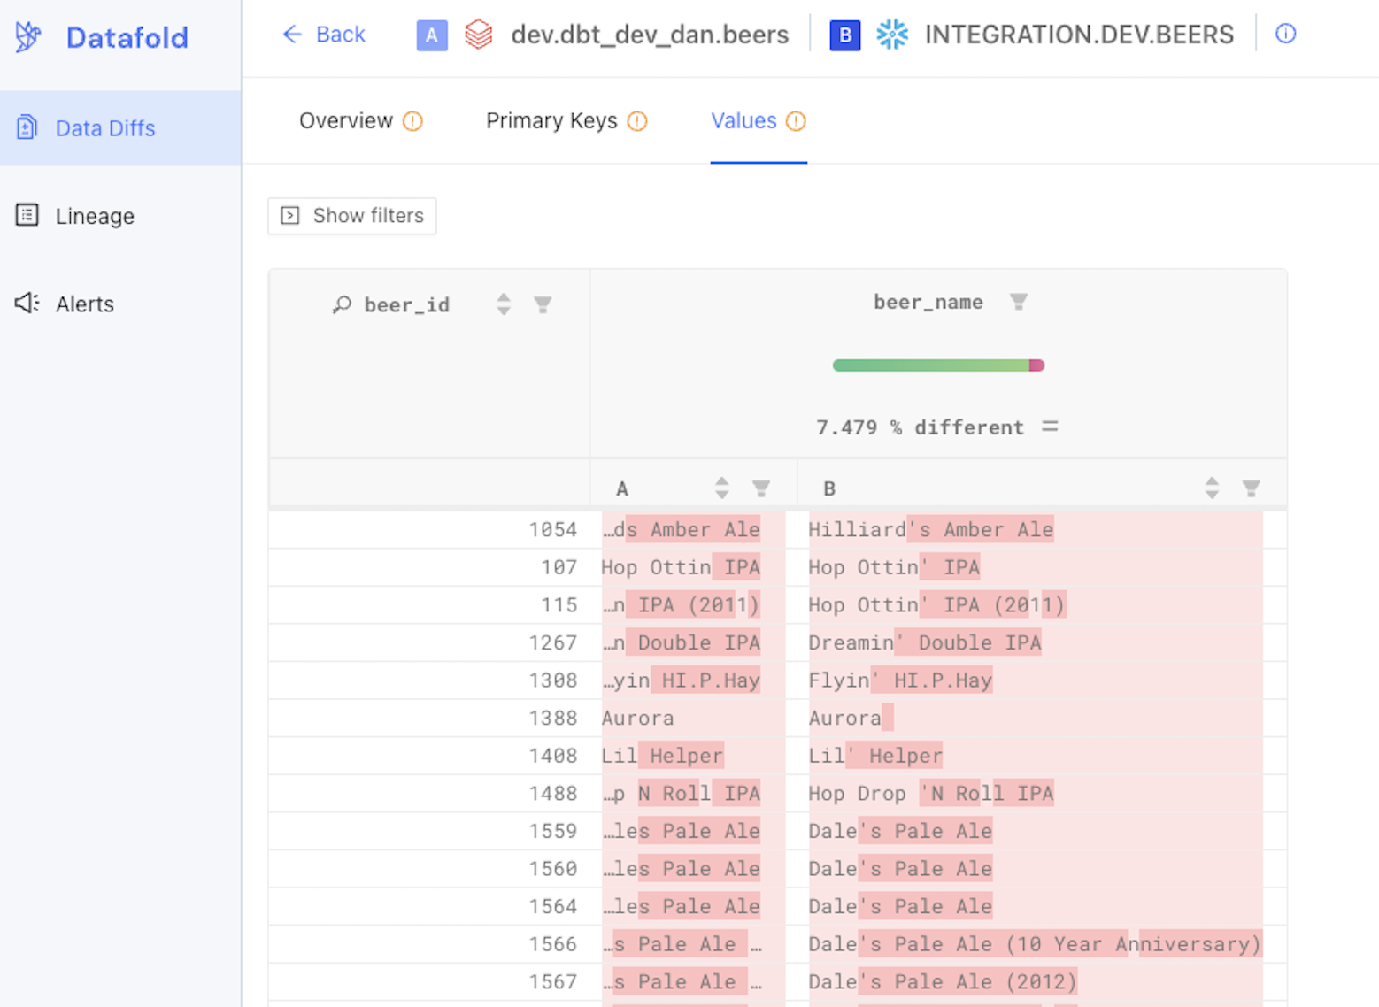Click the search icon in beer_id header
This screenshot has height=1007, width=1379.
pos(342,304)
